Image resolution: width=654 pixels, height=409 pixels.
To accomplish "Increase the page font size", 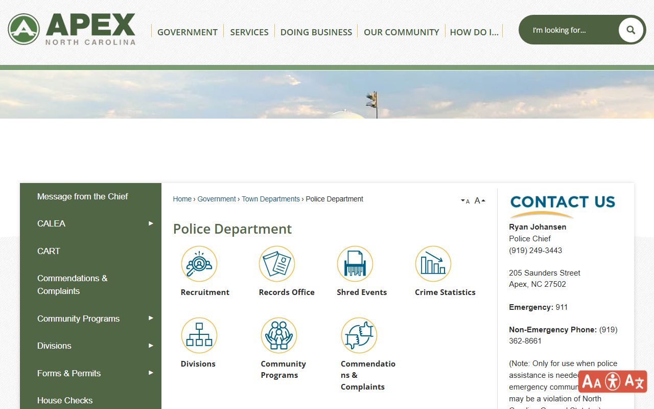I will click(x=480, y=200).
